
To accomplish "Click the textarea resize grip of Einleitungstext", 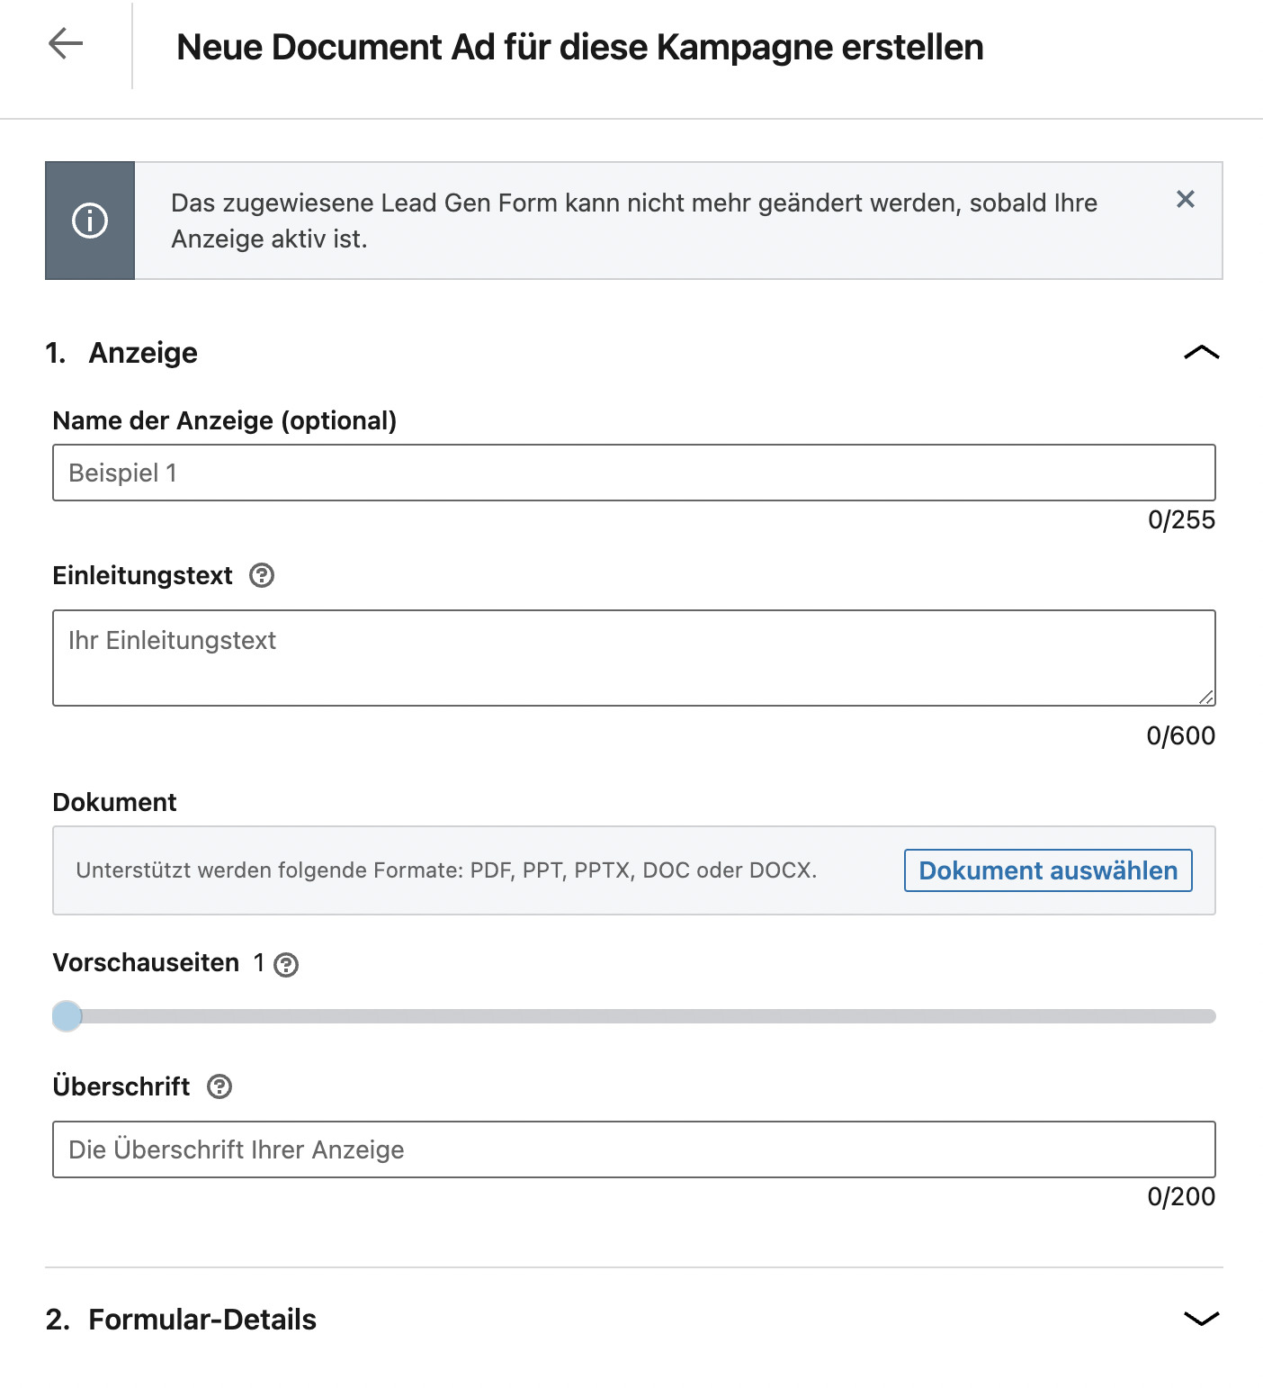I will pyautogui.click(x=1206, y=697).
